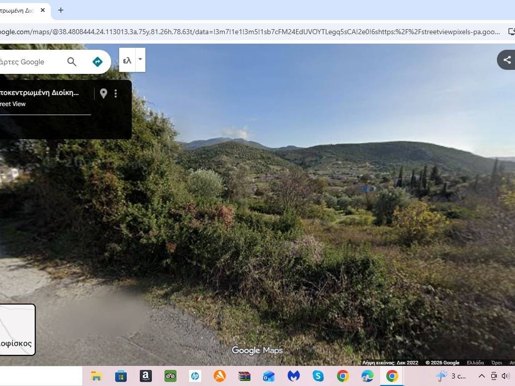Click the minimap thumbnail at bottom left
This screenshot has width=515, height=386.
pos(17,329)
